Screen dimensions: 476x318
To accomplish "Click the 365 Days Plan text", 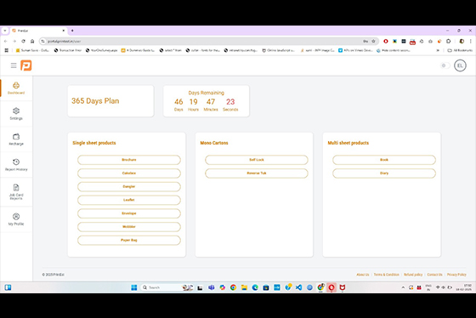I will [x=95, y=101].
